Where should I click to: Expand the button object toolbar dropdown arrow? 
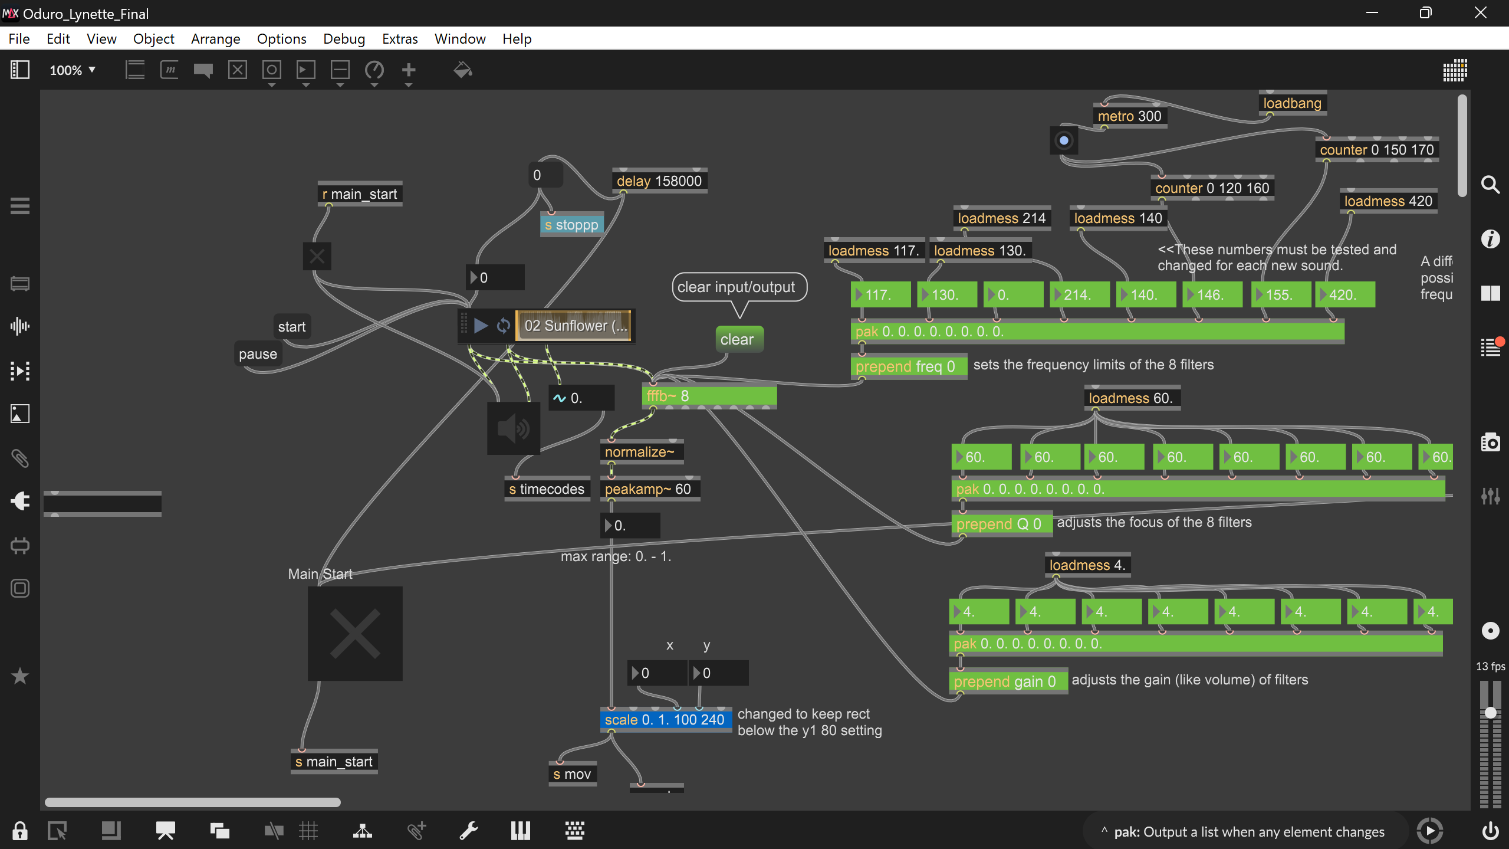pyautogui.click(x=272, y=86)
